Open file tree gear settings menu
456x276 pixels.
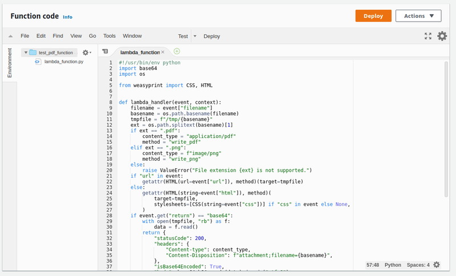[x=87, y=52]
